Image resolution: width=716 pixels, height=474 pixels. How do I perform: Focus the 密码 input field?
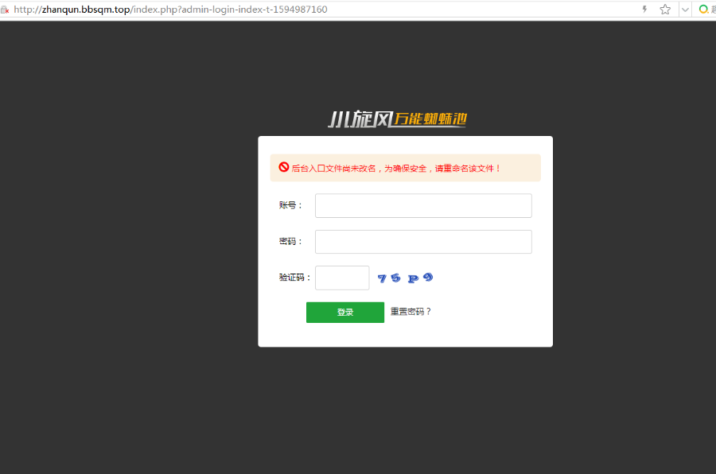click(x=423, y=242)
